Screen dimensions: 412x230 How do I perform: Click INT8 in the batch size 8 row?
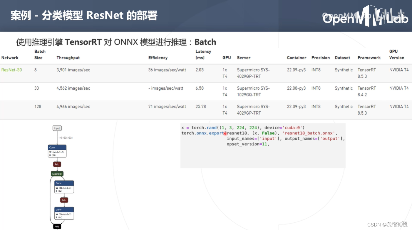coord(316,70)
